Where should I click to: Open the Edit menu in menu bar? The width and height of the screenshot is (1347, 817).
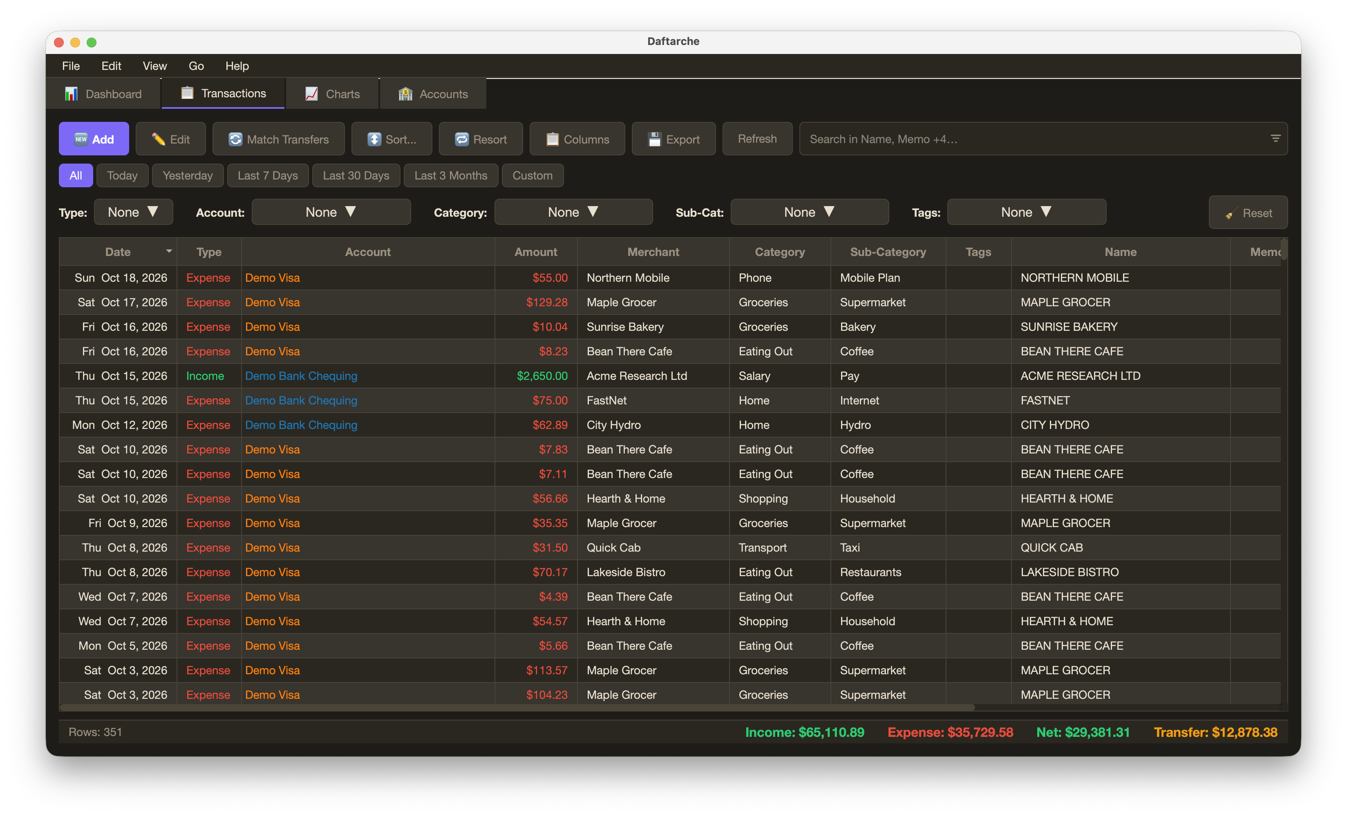coord(111,65)
